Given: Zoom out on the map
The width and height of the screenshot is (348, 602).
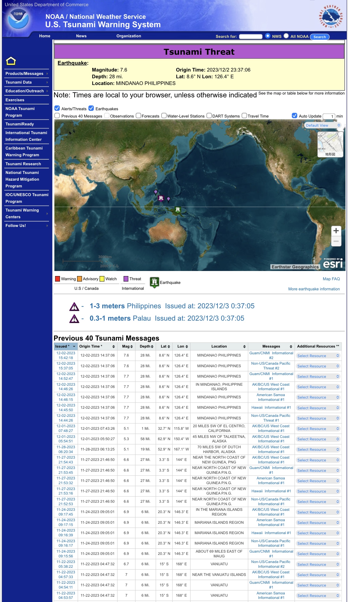Looking at the screenshot, I should [336, 241].
